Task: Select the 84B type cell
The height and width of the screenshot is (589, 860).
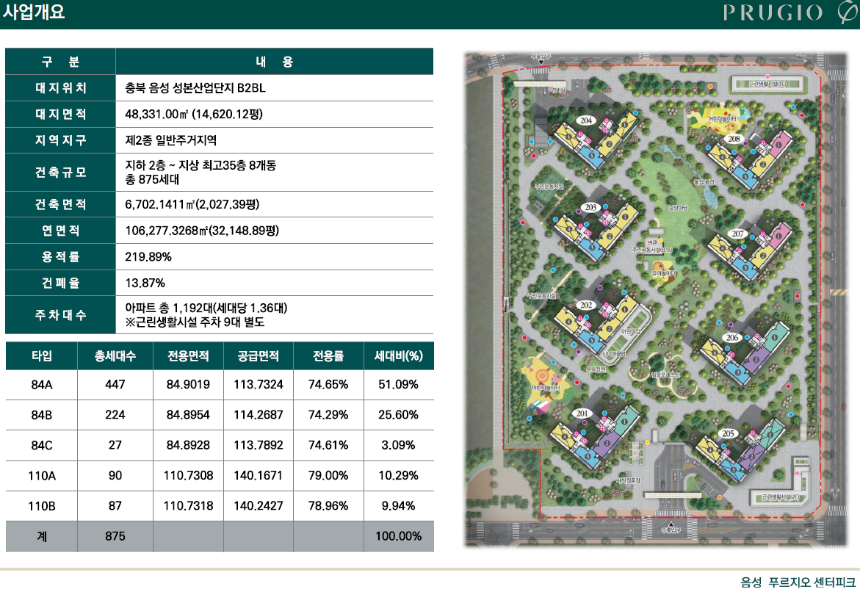Action: tap(42, 415)
